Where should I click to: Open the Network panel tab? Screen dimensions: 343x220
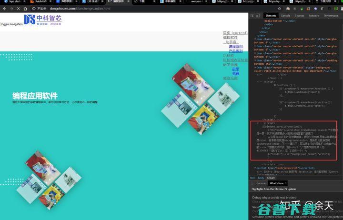tap(314, 16)
